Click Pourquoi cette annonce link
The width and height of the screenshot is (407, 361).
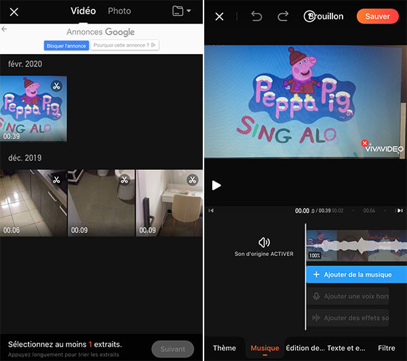124,45
